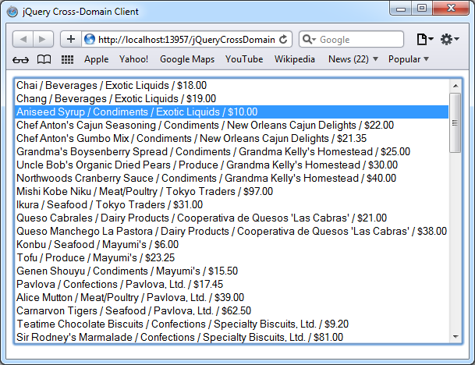Click the browser Forward arrow button
This screenshot has height=365, width=475.
tap(43, 39)
